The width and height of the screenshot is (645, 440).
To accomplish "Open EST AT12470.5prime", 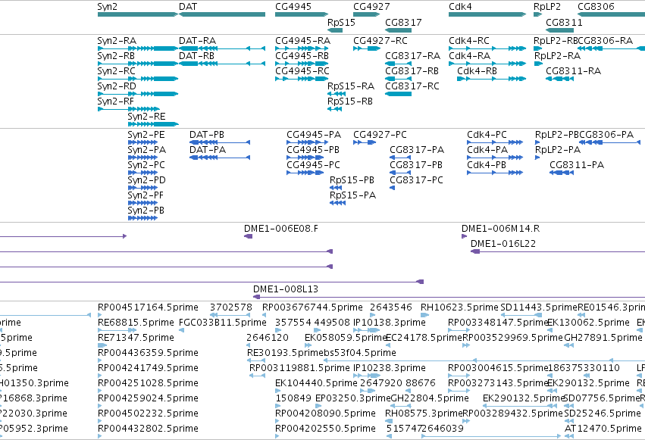I will (x=603, y=429).
